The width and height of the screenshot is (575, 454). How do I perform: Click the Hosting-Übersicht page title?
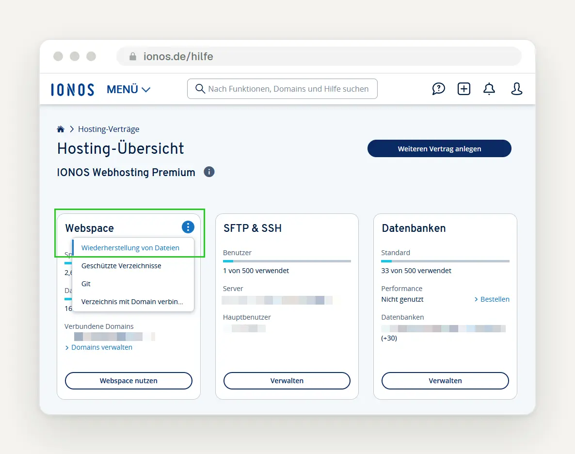120,148
